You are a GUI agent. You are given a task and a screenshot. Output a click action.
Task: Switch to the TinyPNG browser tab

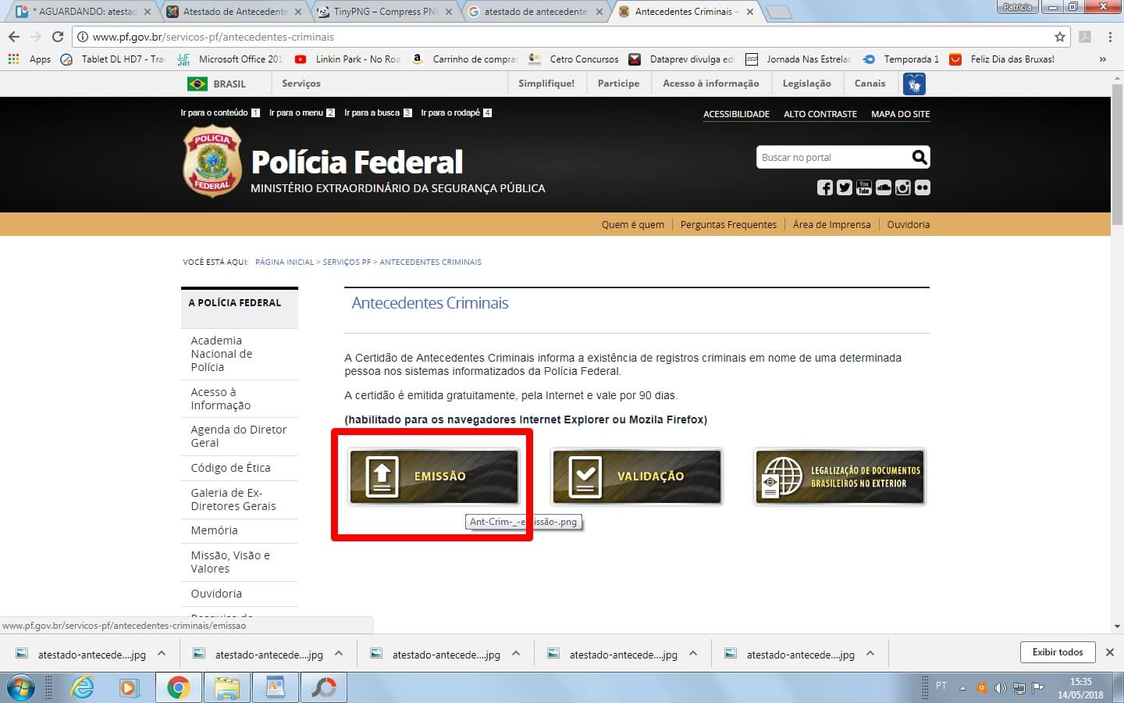point(382,12)
